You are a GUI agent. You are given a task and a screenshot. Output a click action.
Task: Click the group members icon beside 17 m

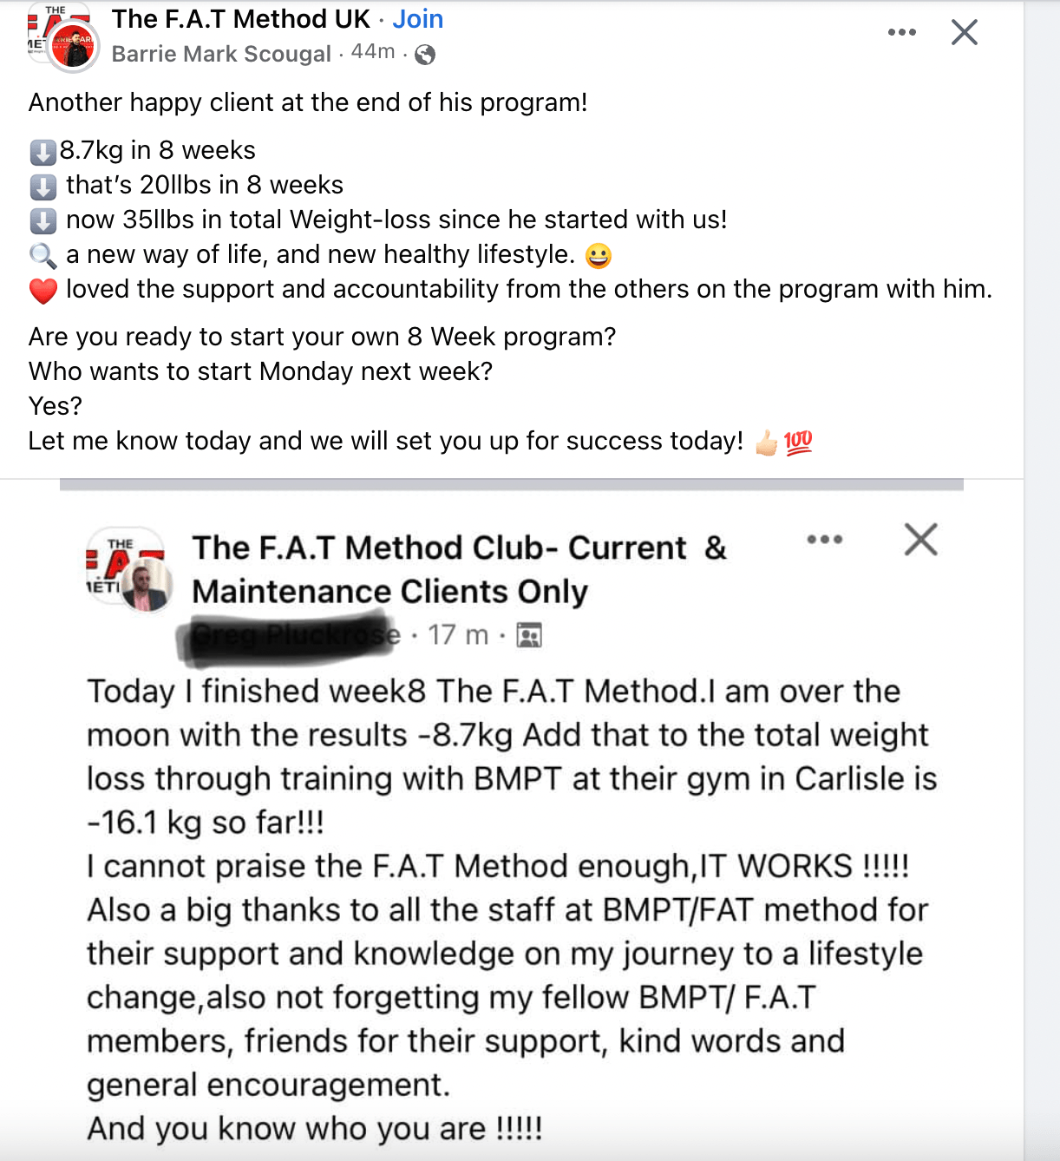tap(529, 635)
